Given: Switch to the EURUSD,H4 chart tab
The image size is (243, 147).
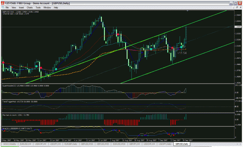Looking at the screenshot, I should click(x=26, y=144).
